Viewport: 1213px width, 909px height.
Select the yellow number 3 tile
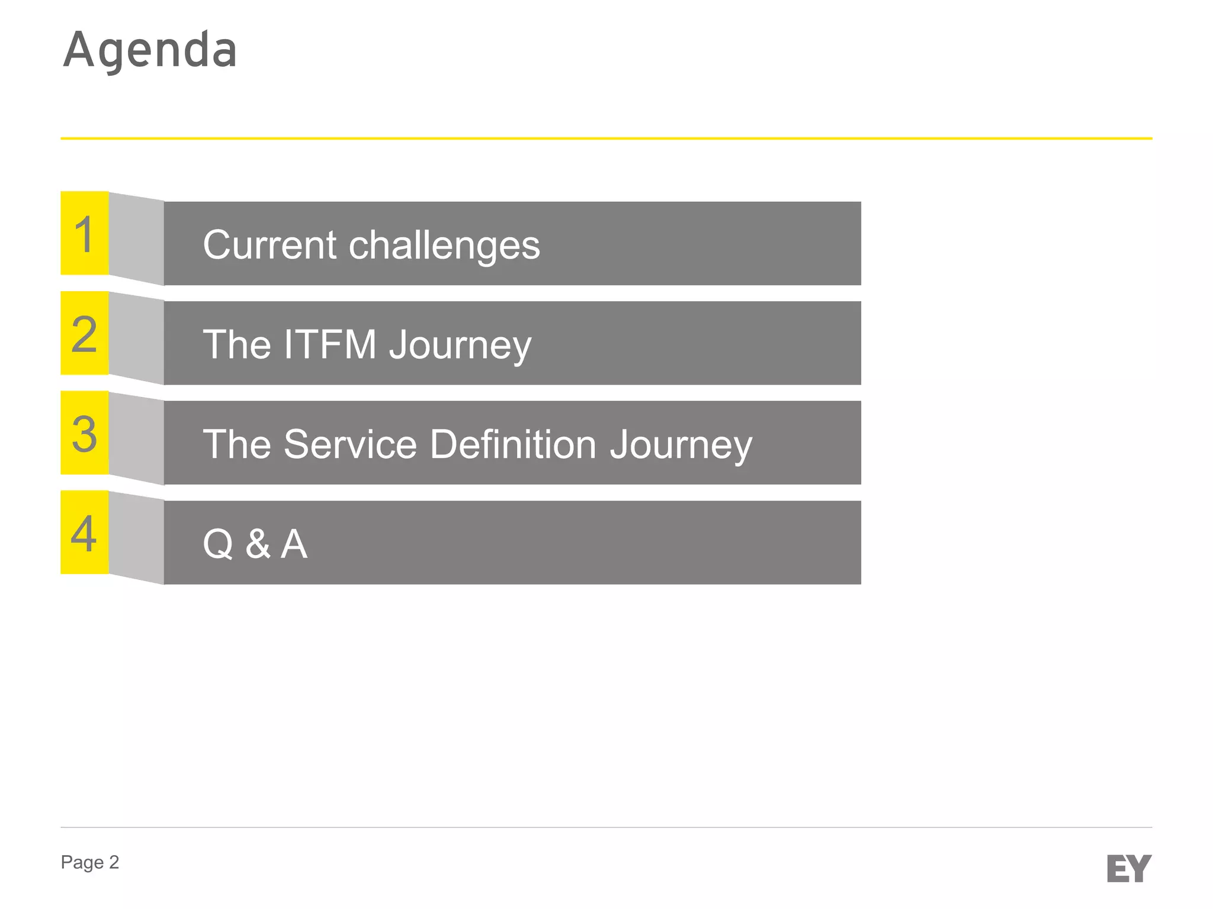click(x=85, y=433)
